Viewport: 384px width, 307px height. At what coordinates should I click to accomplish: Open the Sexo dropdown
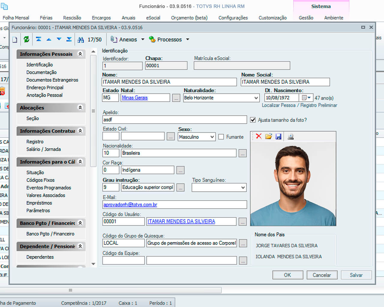click(212, 137)
